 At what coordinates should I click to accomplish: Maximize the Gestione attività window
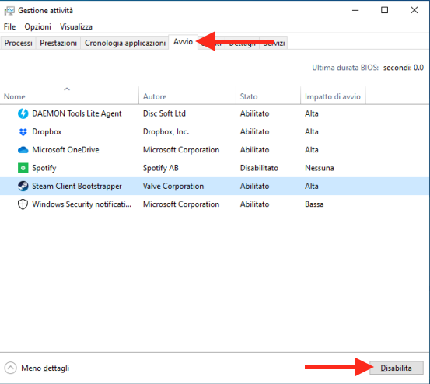(x=384, y=10)
